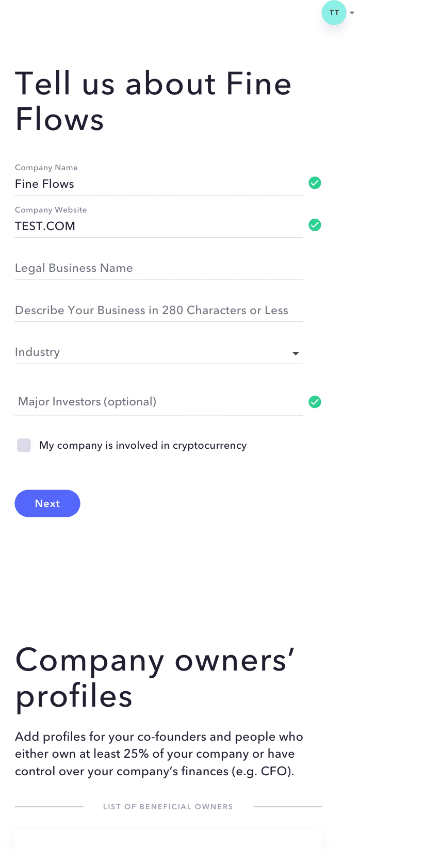Expand the Industry dropdown arrow

pyautogui.click(x=296, y=353)
